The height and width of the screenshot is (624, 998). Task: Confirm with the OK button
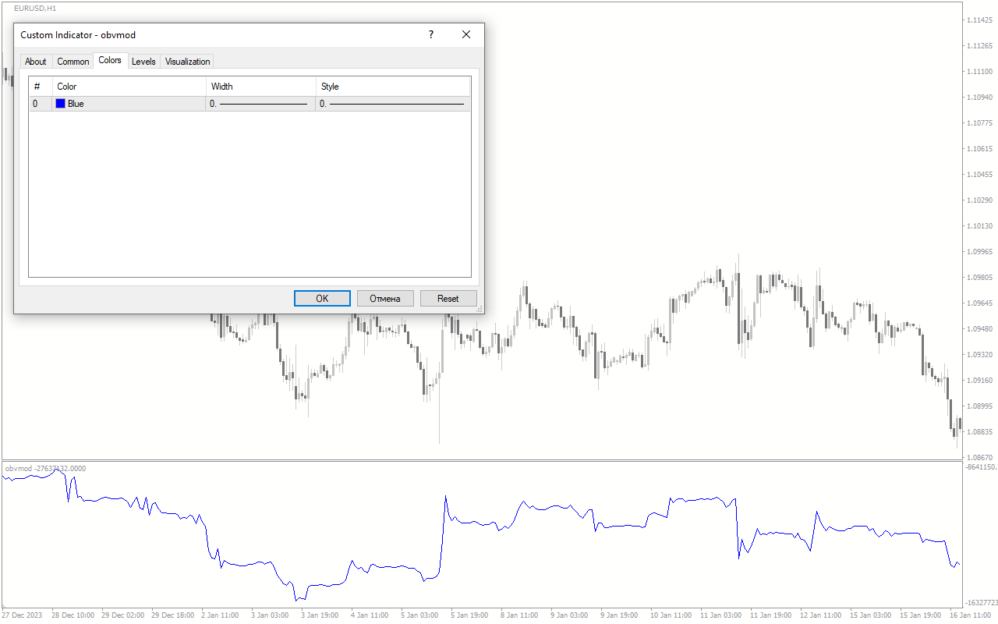click(322, 299)
